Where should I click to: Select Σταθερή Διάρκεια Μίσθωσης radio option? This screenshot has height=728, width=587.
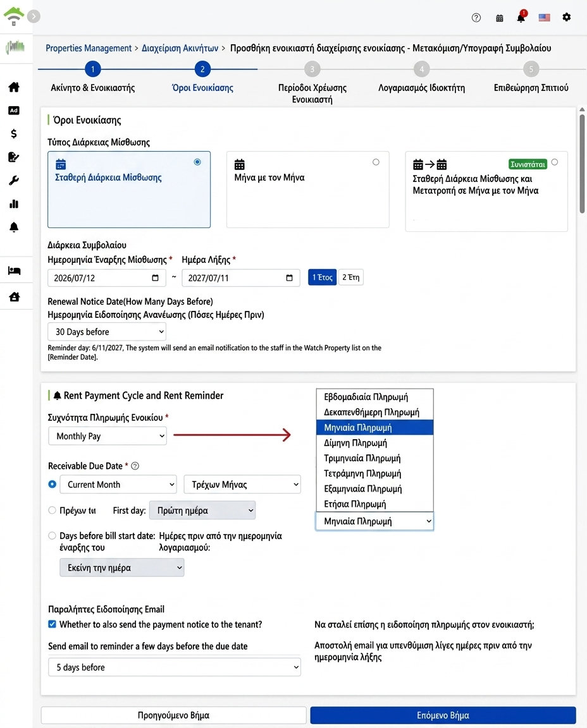[197, 162]
